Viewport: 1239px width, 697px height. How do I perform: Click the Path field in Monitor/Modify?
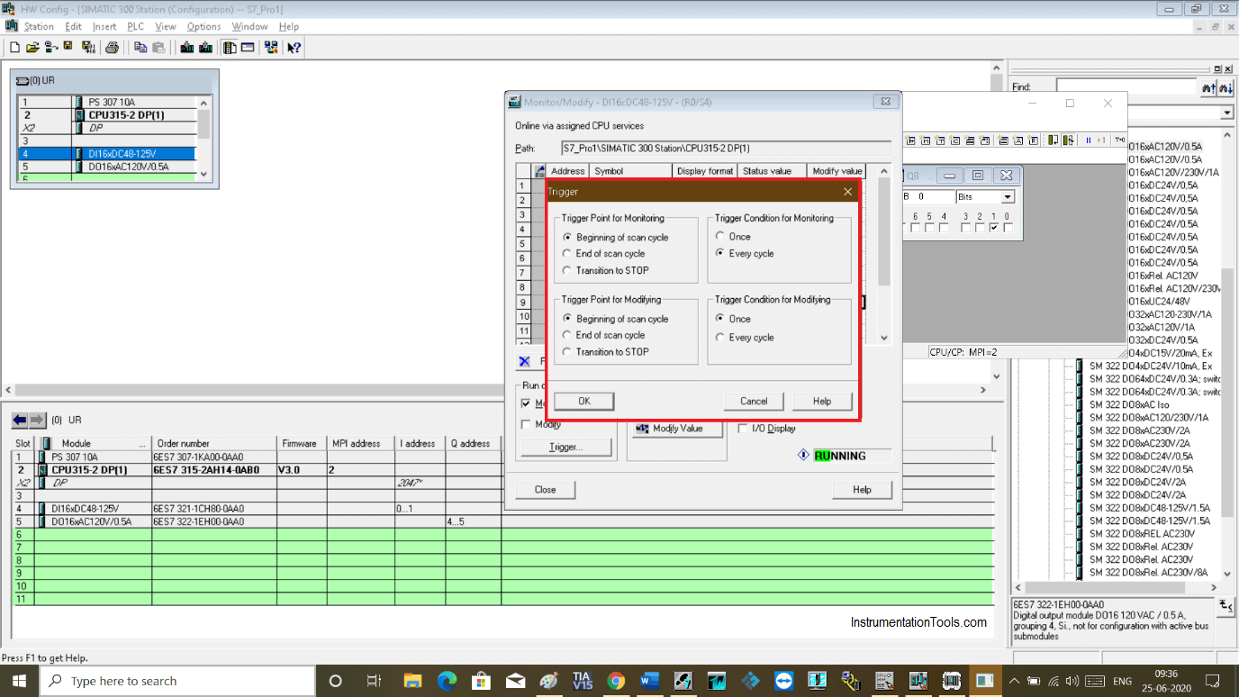726,149
